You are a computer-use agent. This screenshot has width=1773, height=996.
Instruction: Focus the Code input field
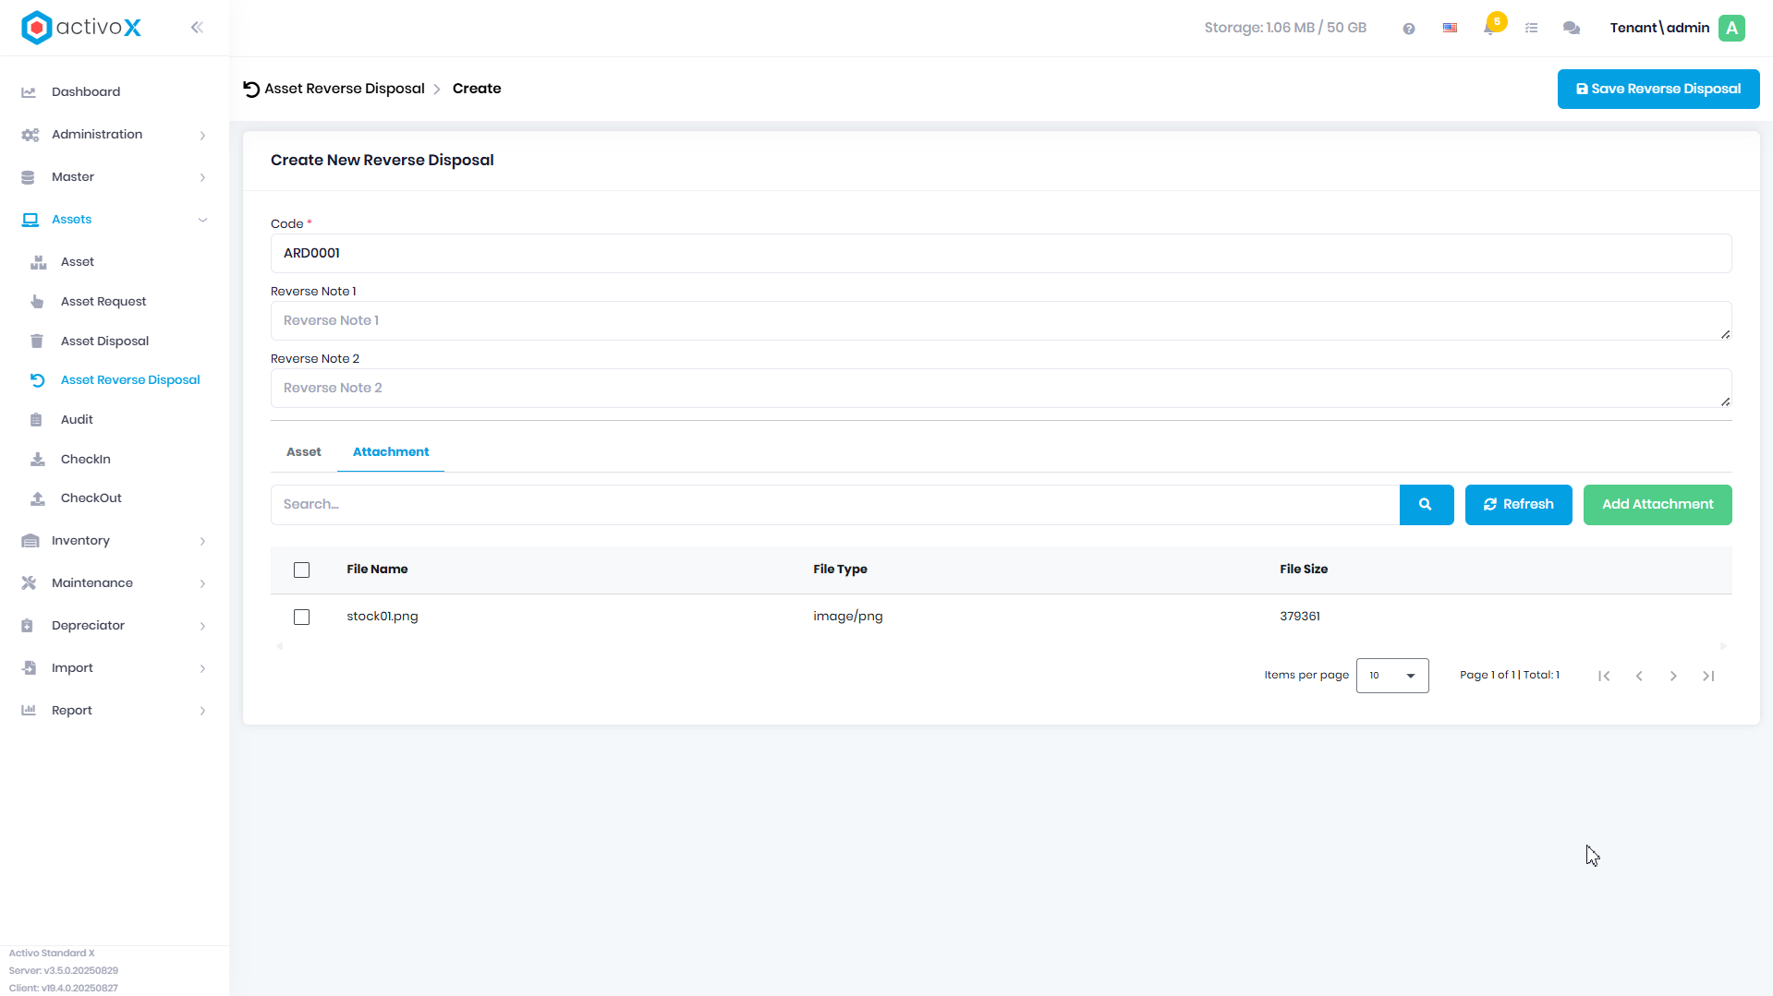click(x=1001, y=254)
